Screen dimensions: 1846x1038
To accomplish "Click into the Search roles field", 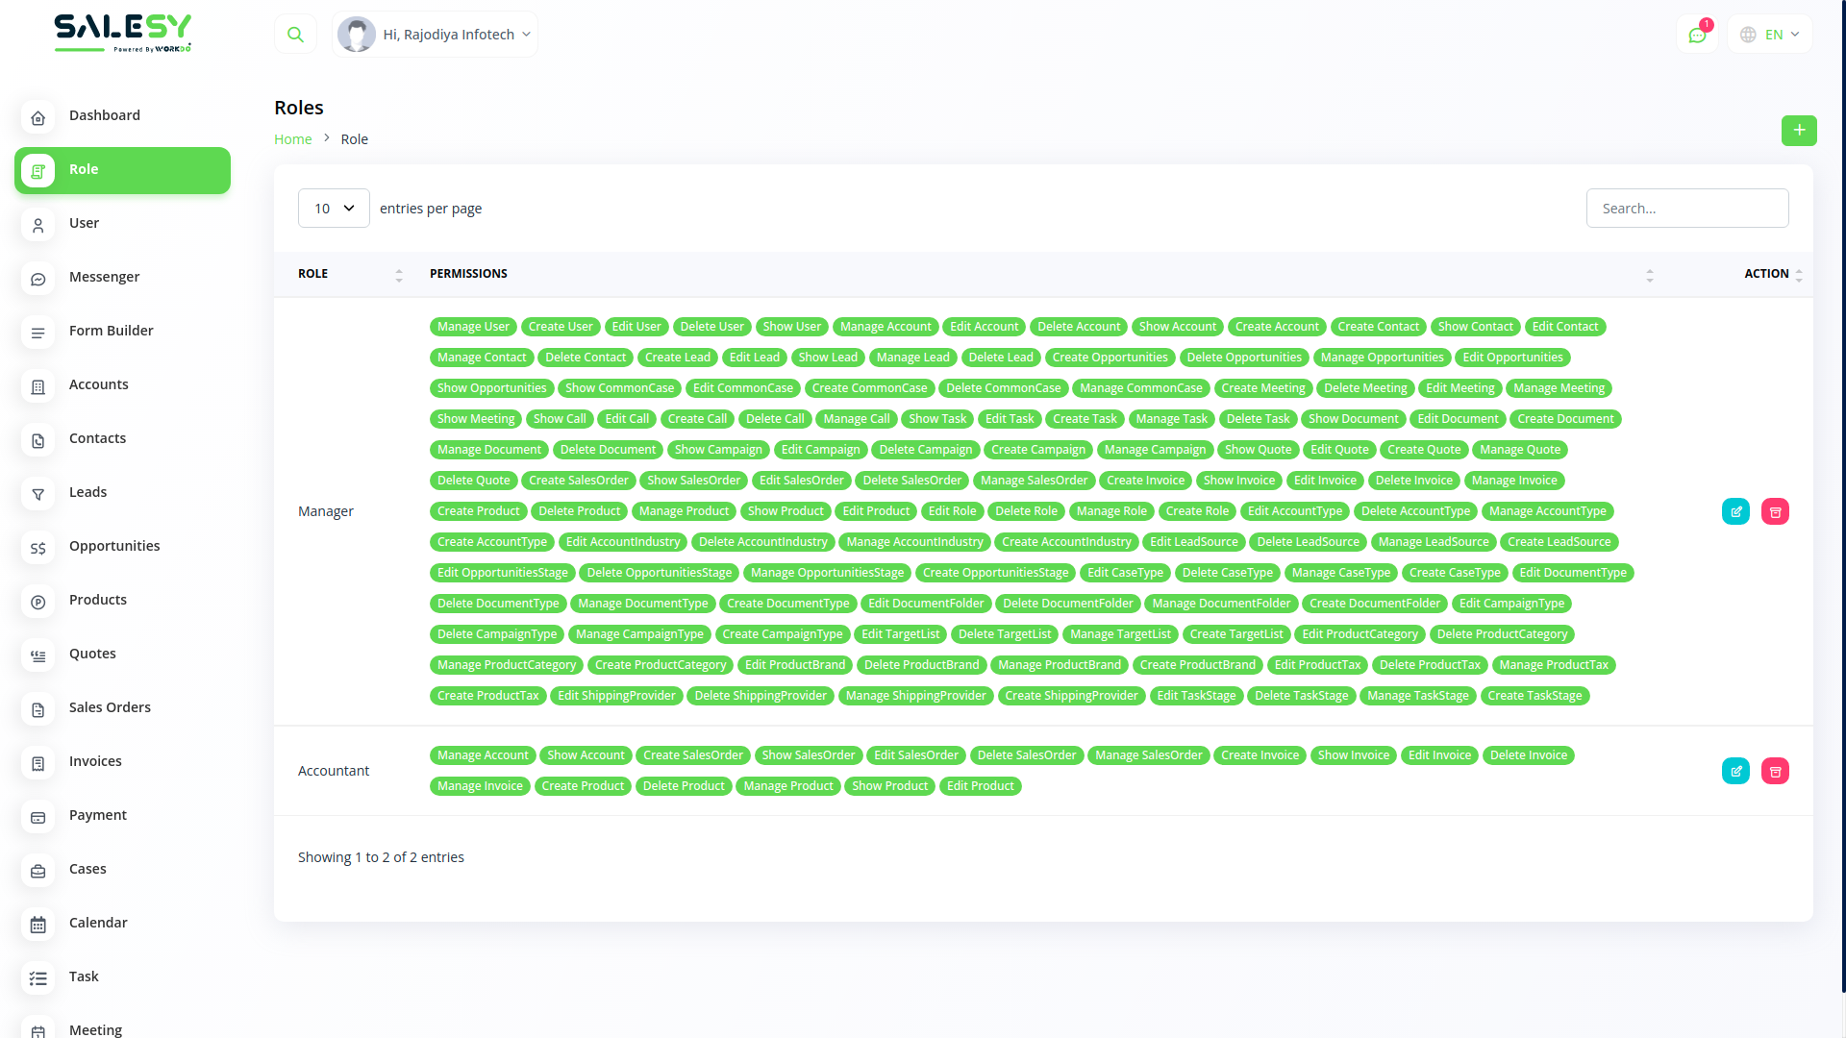I will [1686, 209].
